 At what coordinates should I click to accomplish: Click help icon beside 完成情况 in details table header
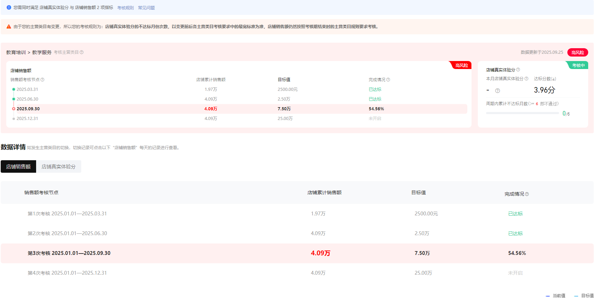pos(527,194)
